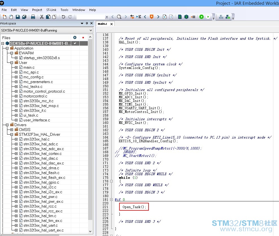Go to the previous bookmark with the blue left chevron
Viewport: 279px width, 236px height.
coord(145,17)
